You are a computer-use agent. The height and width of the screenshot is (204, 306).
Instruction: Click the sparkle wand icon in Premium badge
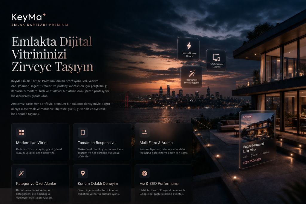(x=192, y=73)
